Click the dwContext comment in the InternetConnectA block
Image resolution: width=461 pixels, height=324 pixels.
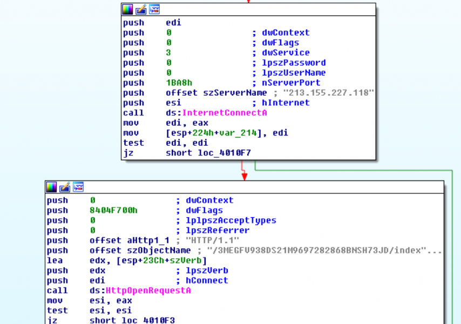286,32
